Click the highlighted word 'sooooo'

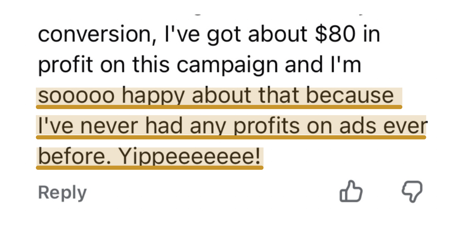click(76, 96)
